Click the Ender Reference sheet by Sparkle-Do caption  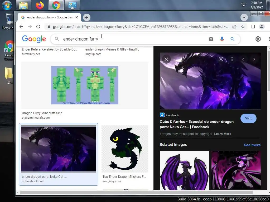coord(50,49)
